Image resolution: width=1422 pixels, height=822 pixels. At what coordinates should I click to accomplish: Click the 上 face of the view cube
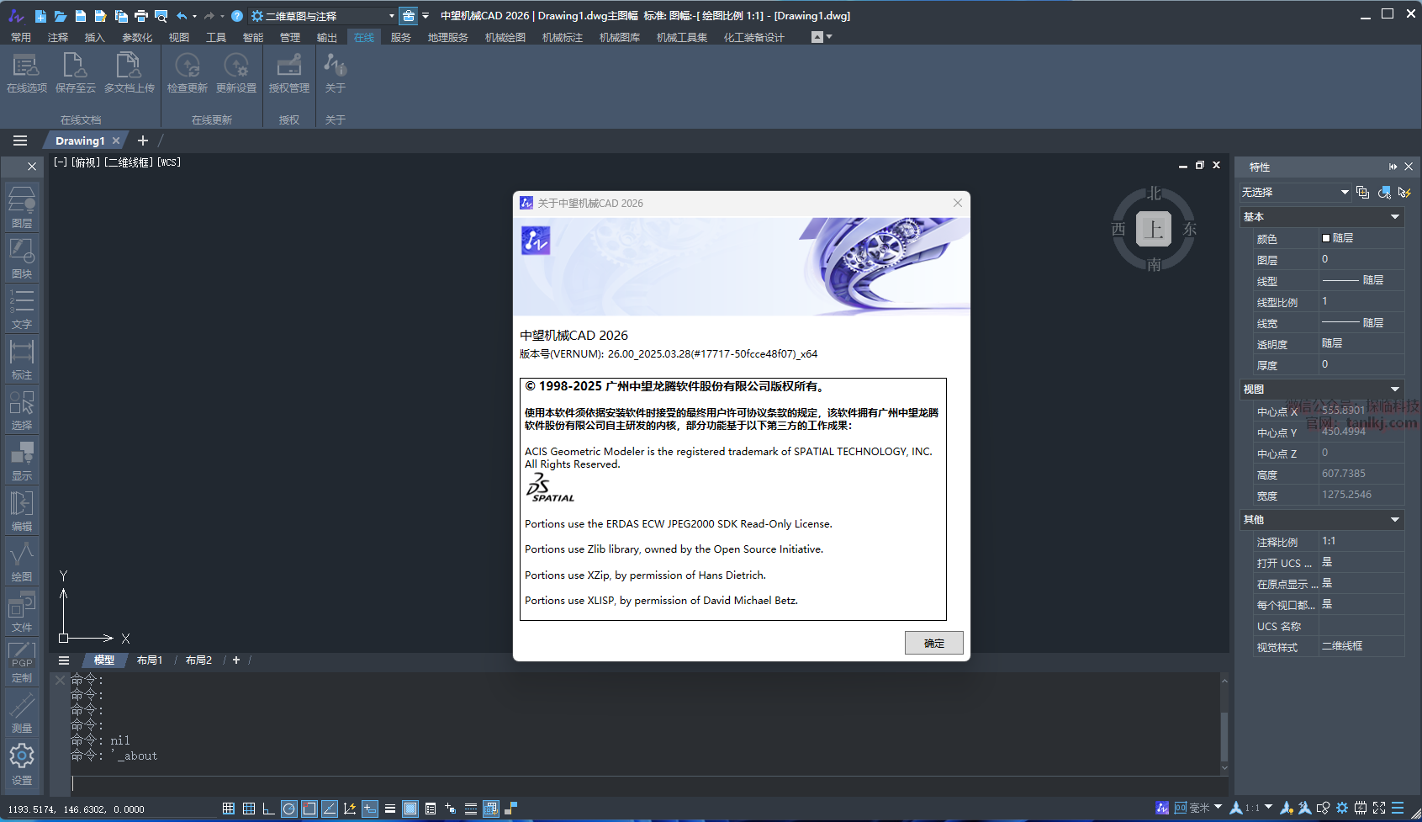click(1154, 229)
